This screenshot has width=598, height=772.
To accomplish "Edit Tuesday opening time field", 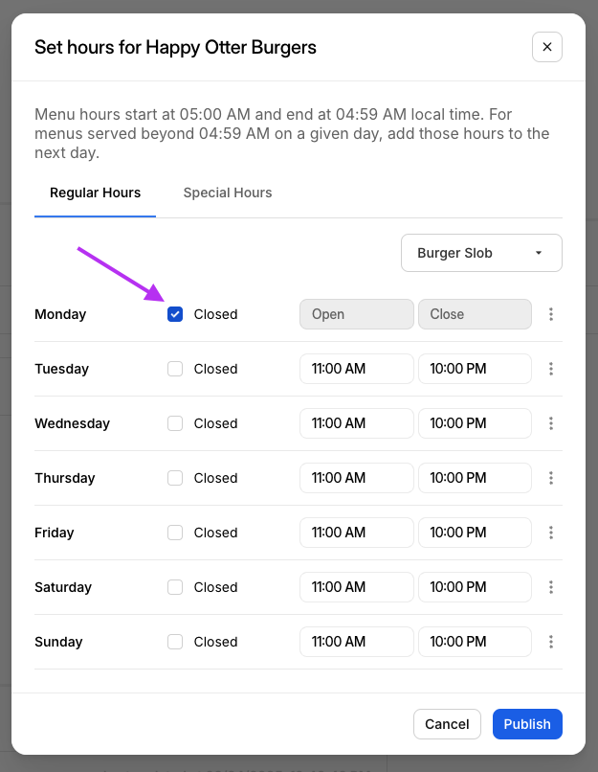I will (356, 369).
